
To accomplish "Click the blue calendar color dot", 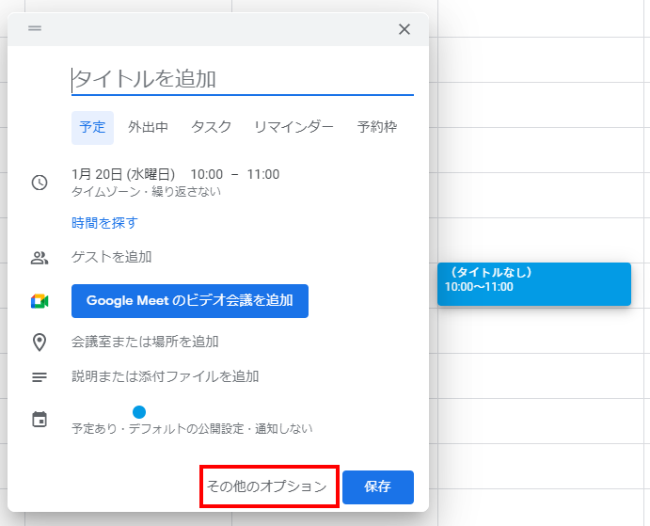I will click(x=139, y=411).
